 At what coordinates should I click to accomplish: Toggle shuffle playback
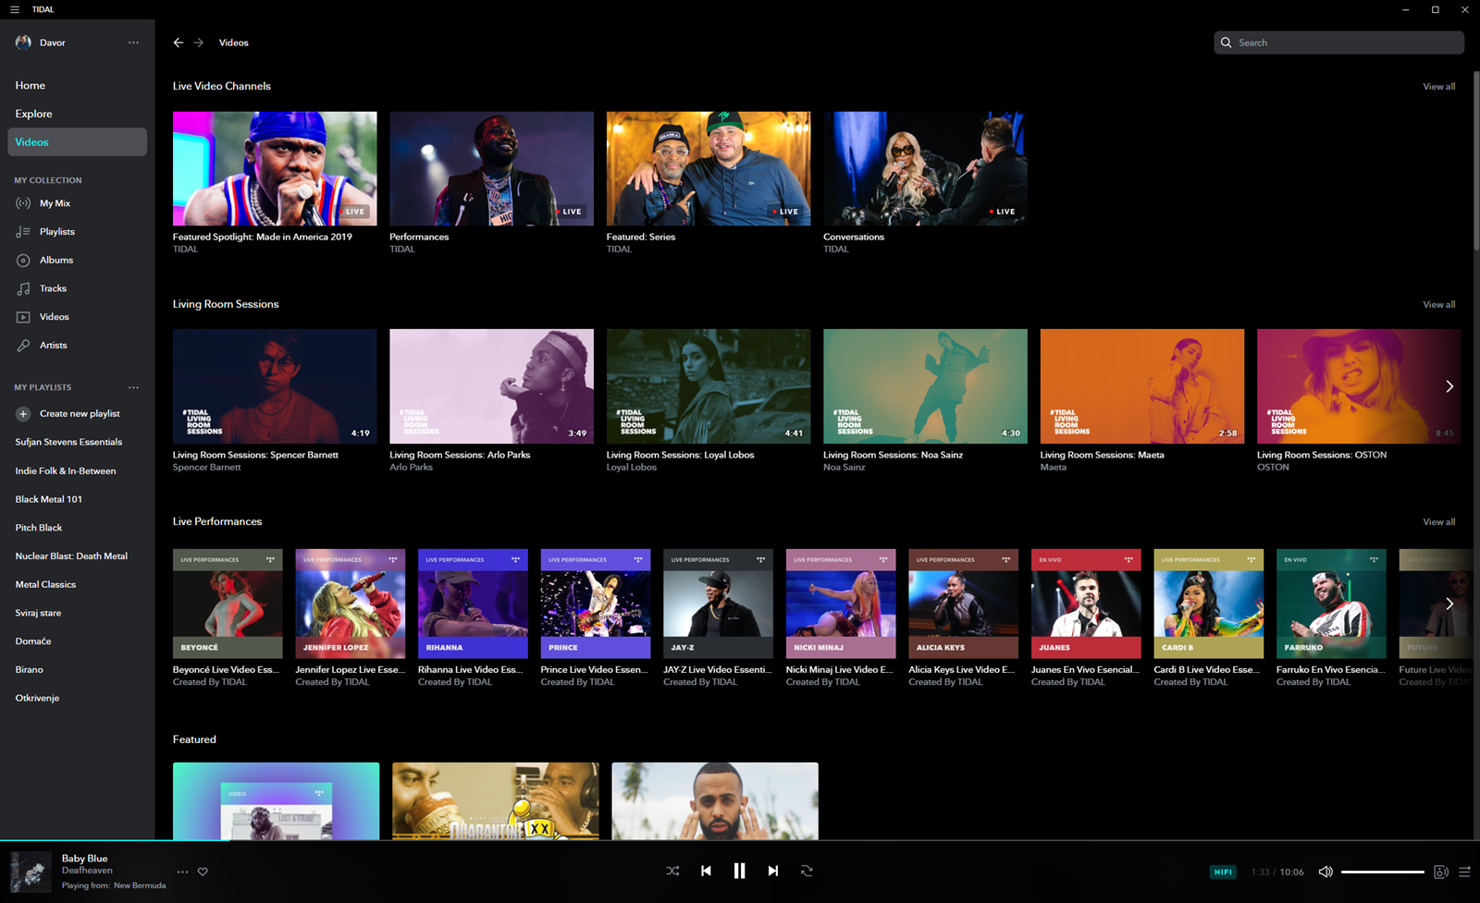672,871
